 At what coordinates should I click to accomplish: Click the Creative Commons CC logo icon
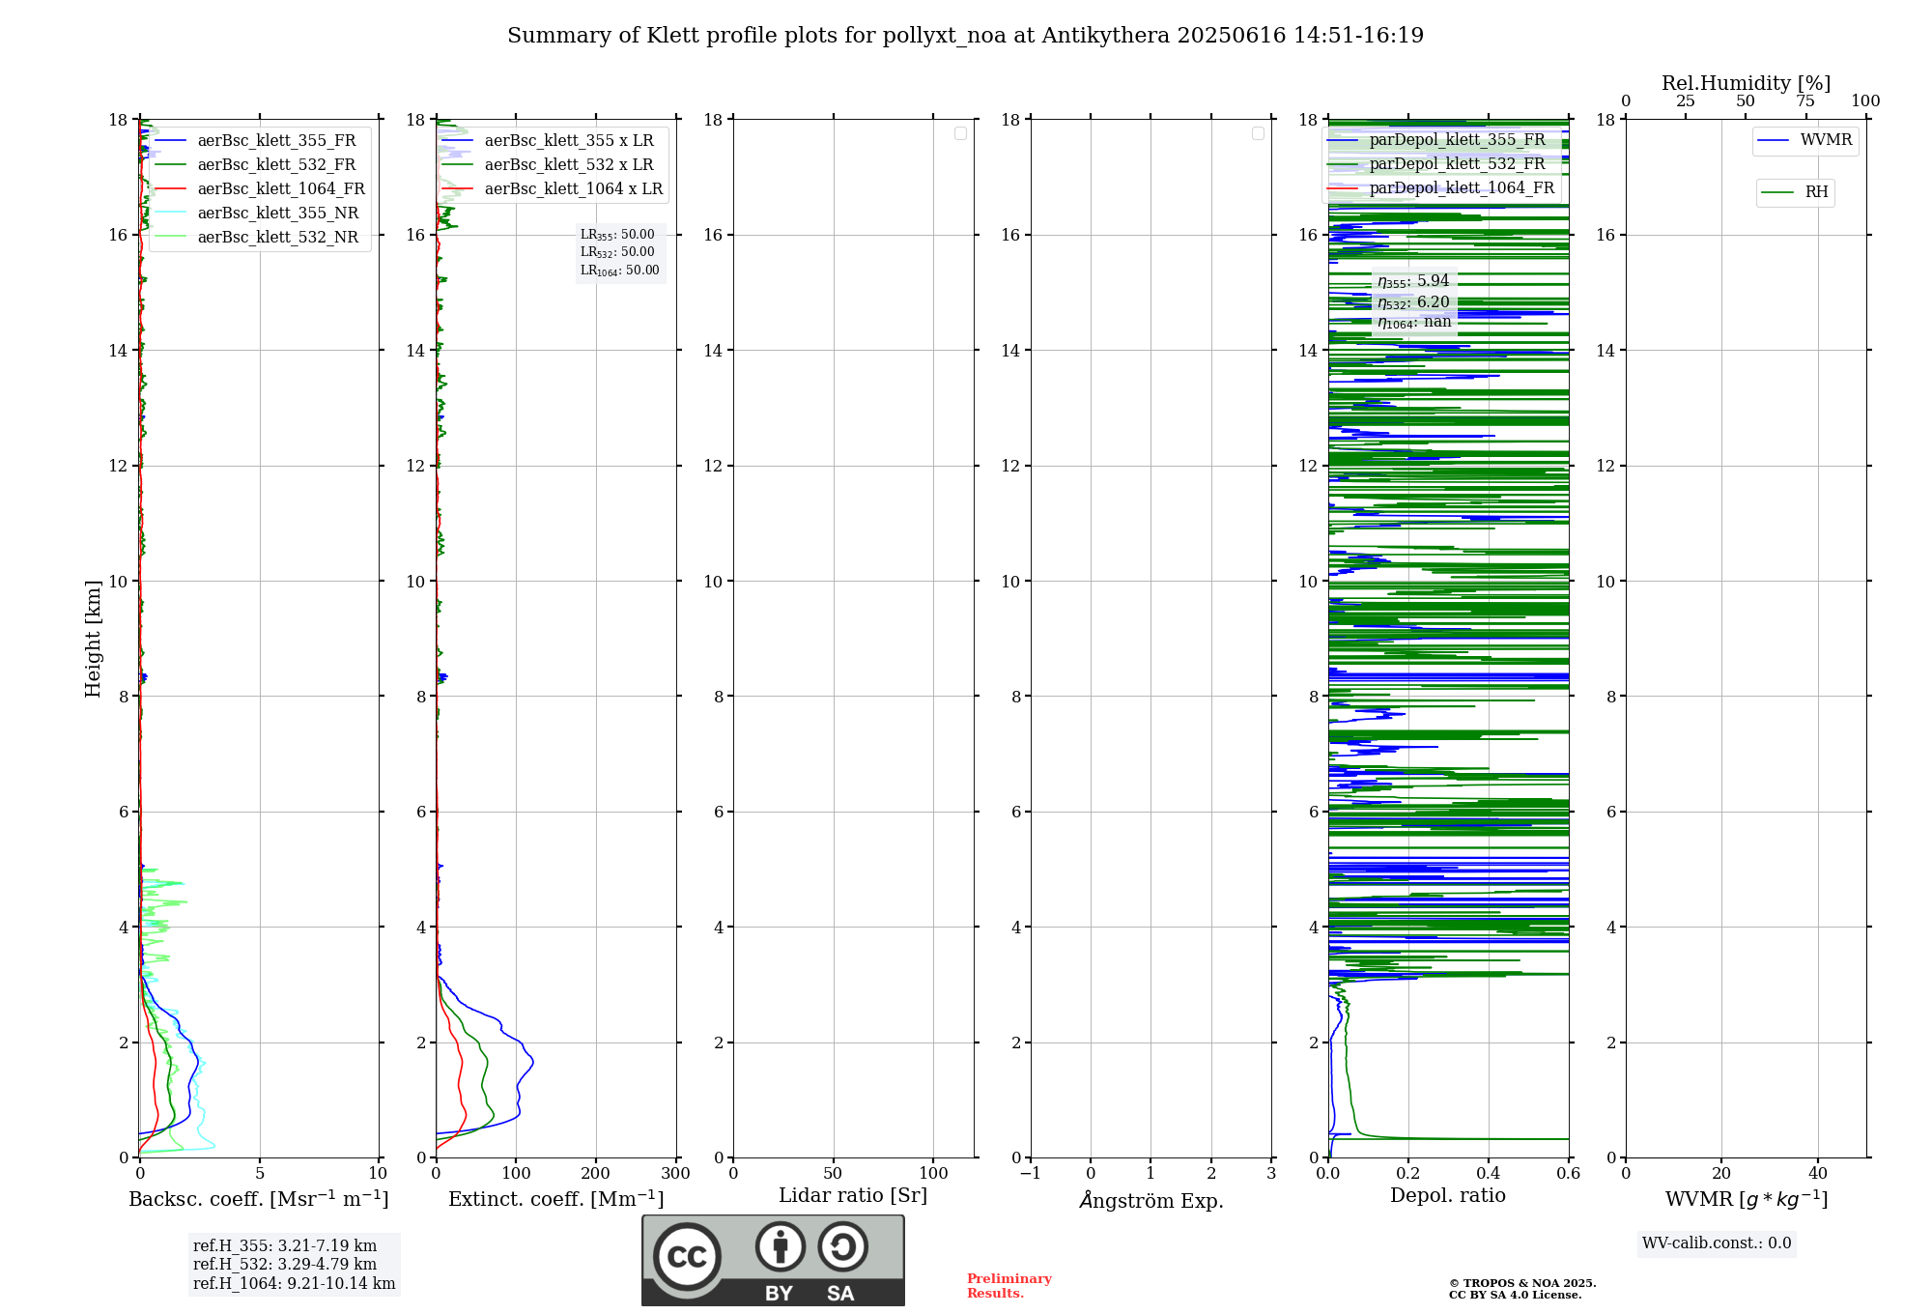coord(687,1257)
